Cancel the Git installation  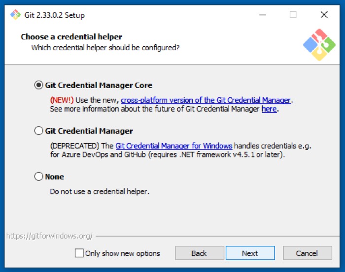pos(307,253)
